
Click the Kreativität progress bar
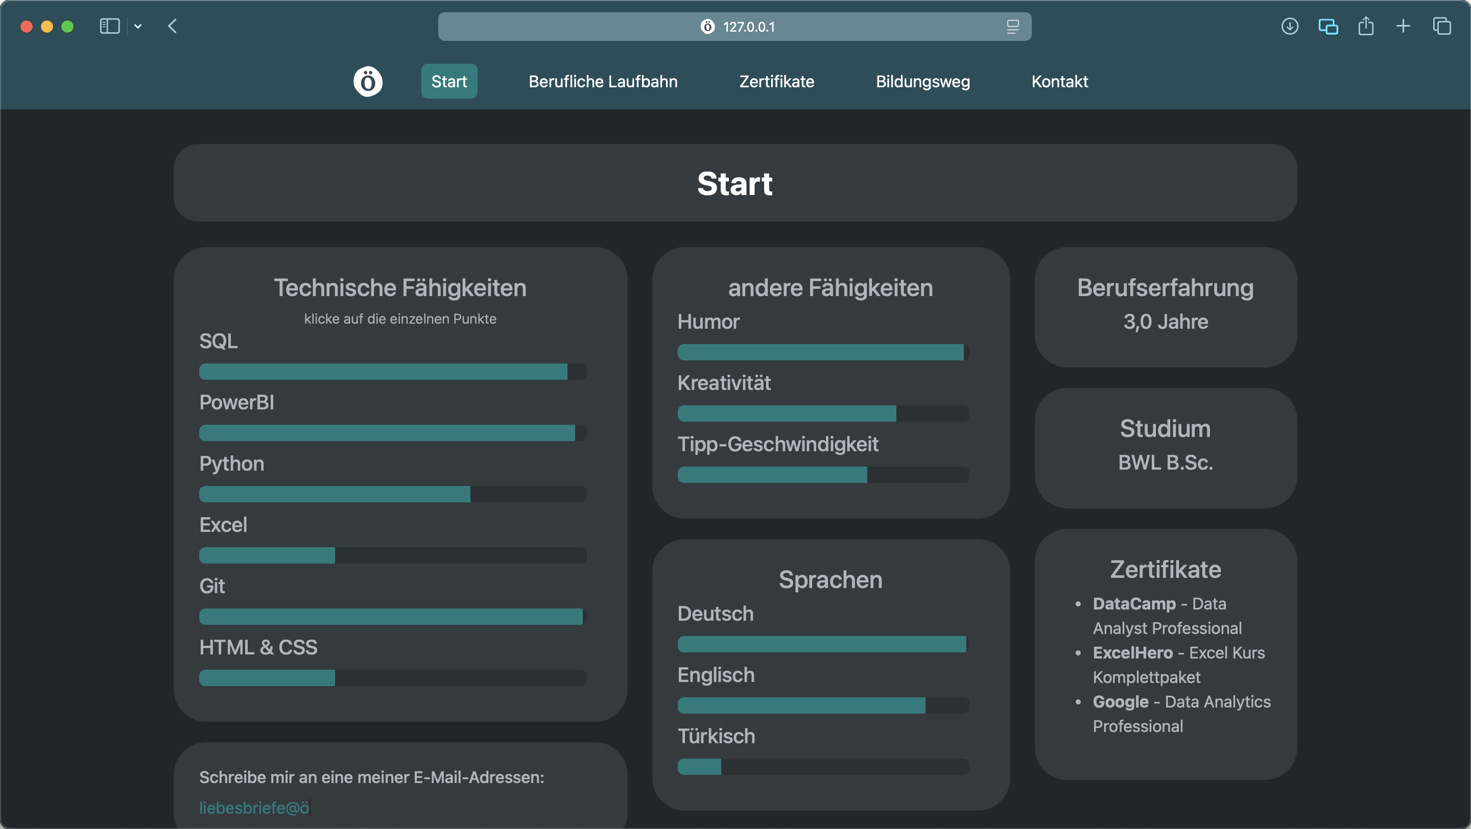[823, 413]
